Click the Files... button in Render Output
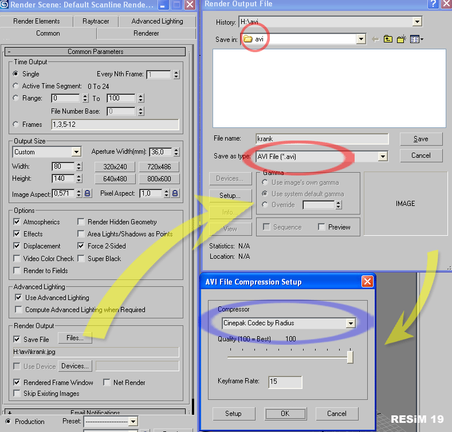452x432 pixels. [x=75, y=338]
